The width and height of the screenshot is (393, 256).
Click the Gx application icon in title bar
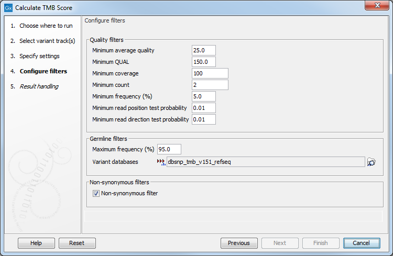point(8,8)
